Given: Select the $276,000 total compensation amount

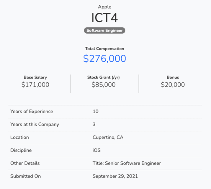Looking at the screenshot, I should (x=104, y=58).
